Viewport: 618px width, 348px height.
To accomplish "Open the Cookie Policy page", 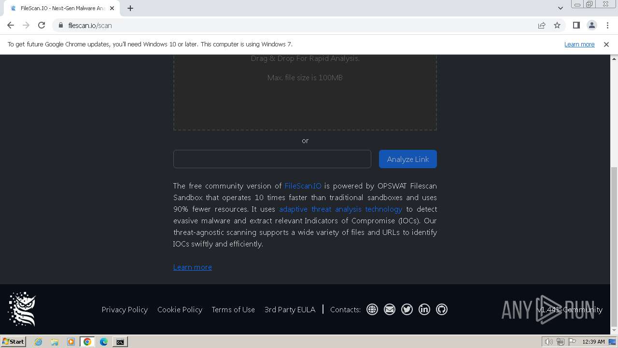I will 180,309.
